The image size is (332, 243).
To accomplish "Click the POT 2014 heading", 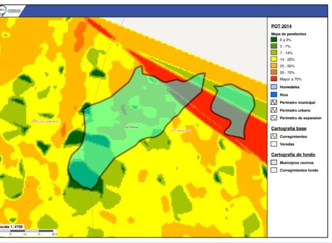I will click(281, 26).
